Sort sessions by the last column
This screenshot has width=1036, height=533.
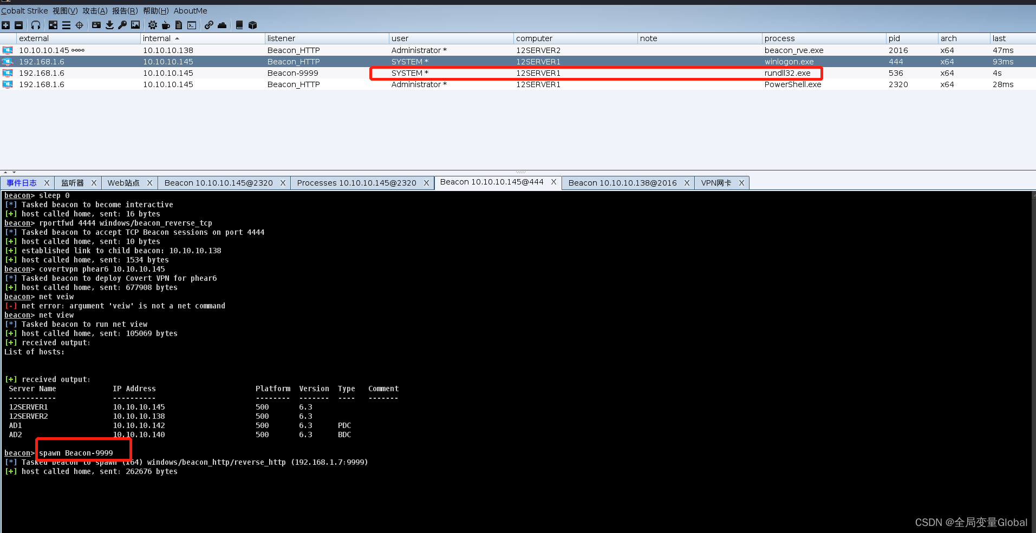pos(1013,38)
